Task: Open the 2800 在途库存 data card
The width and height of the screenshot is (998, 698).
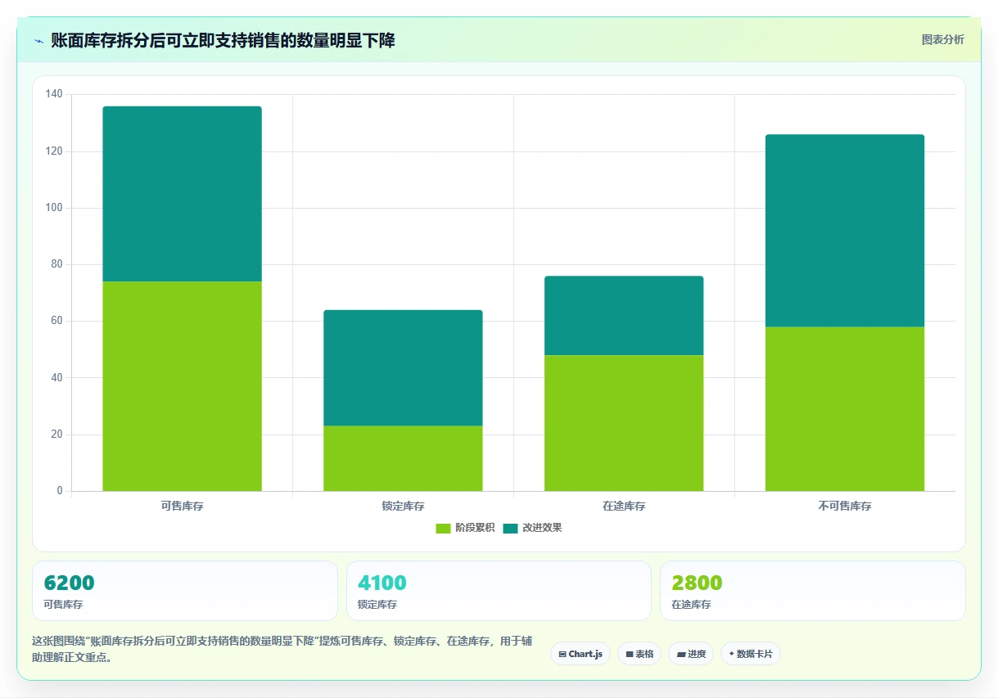Action: (813, 591)
